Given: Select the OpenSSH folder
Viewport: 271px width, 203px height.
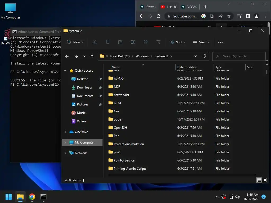Looking at the screenshot, I should (120, 128).
